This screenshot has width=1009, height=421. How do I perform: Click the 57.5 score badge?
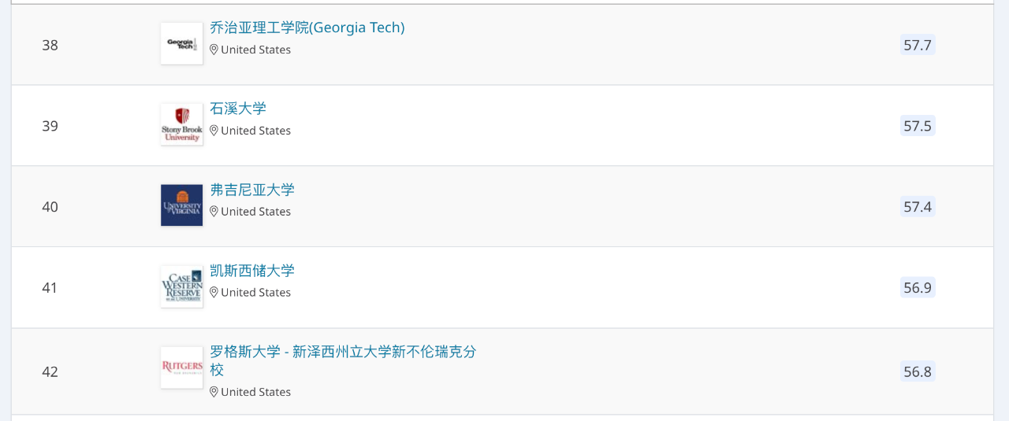(918, 126)
